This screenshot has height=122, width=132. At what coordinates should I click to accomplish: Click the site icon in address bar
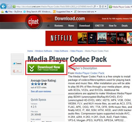click(14, 7)
